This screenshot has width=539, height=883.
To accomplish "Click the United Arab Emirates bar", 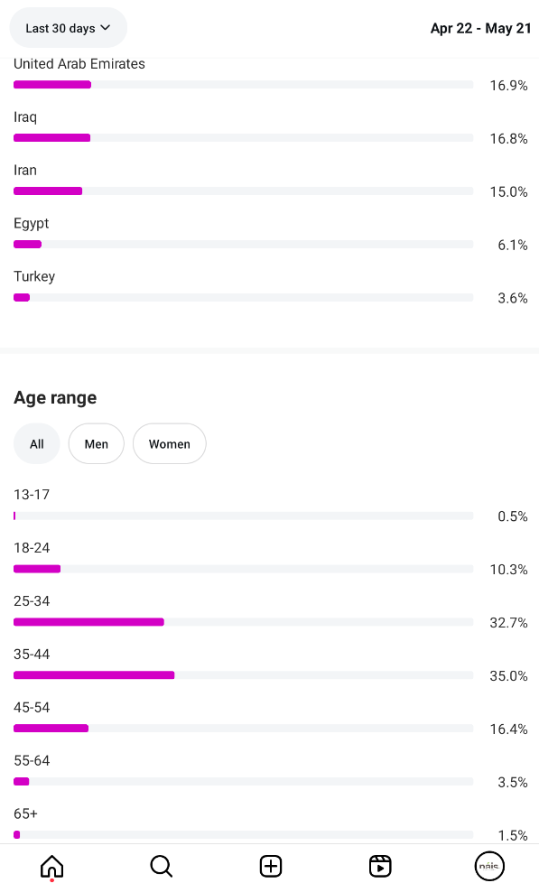I will pos(243,85).
